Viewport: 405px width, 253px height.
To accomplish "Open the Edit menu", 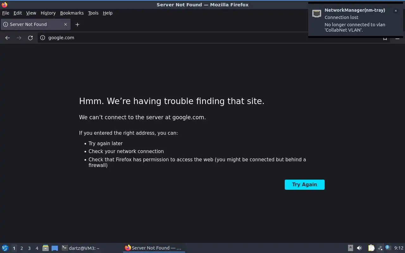I will pyautogui.click(x=18, y=13).
